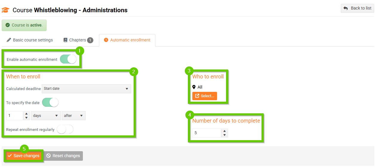Click the green check icon in status banner

(x=7, y=25)
